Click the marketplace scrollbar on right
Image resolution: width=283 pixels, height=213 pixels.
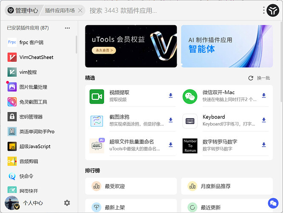click(x=281, y=61)
